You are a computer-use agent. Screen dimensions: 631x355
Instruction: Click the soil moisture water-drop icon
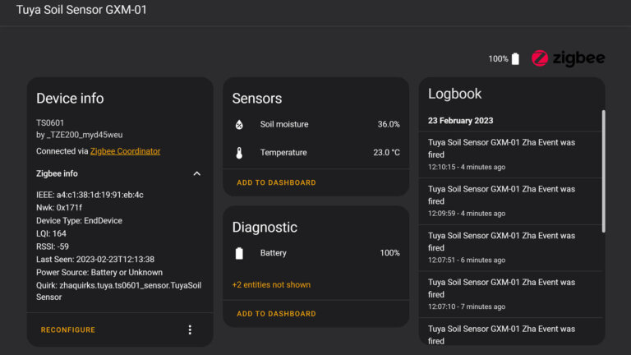pos(239,125)
